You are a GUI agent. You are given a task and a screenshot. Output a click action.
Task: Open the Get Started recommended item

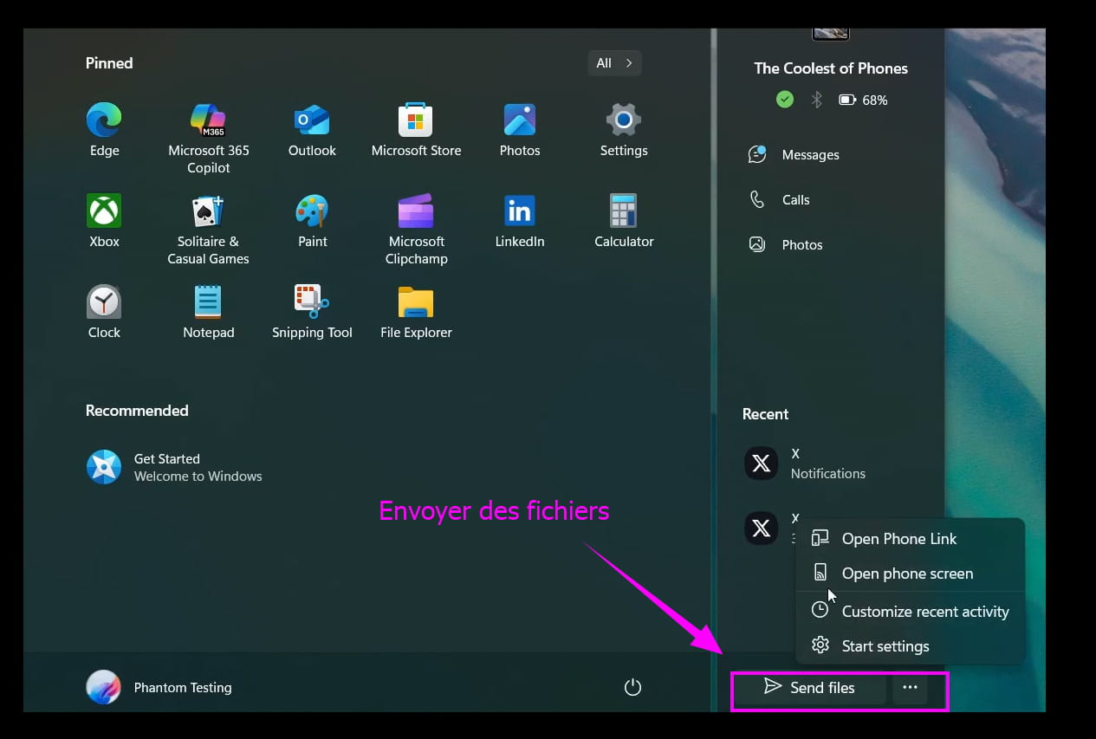click(x=174, y=467)
